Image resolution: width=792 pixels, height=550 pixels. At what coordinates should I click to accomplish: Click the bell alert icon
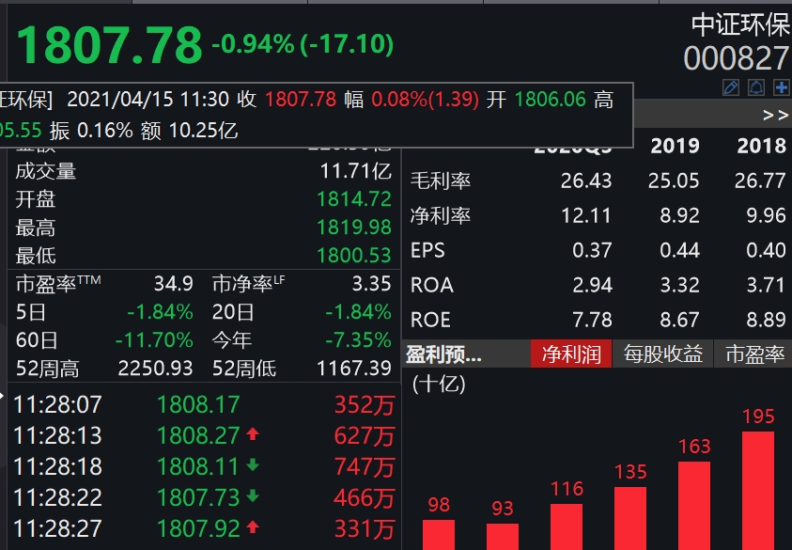(755, 87)
